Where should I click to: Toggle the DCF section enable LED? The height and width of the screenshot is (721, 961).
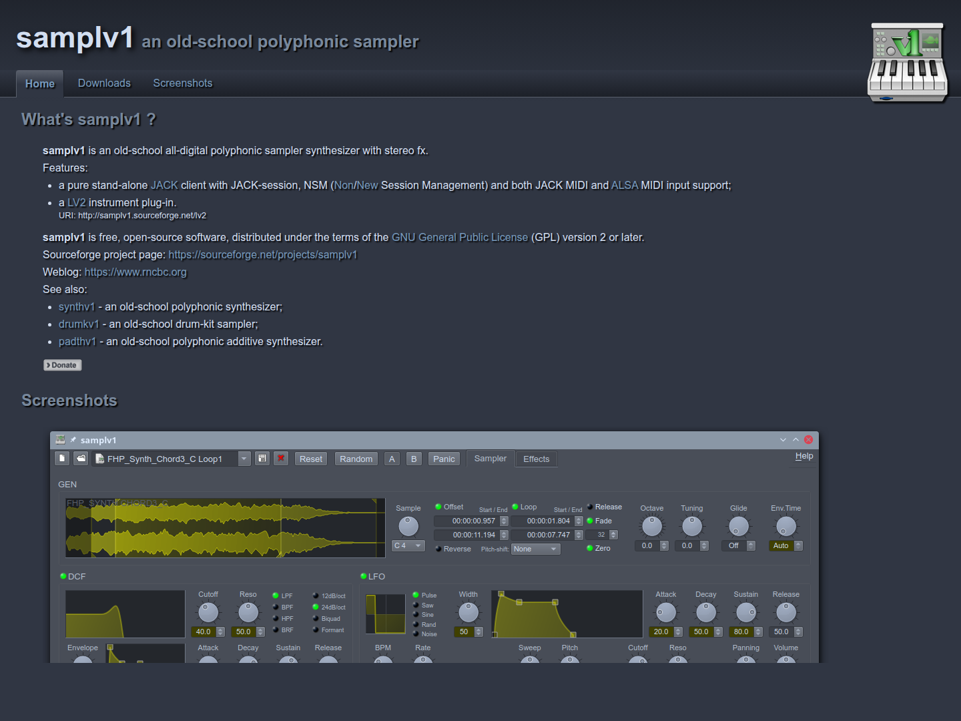pyautogui.click(x=63, y=576)
